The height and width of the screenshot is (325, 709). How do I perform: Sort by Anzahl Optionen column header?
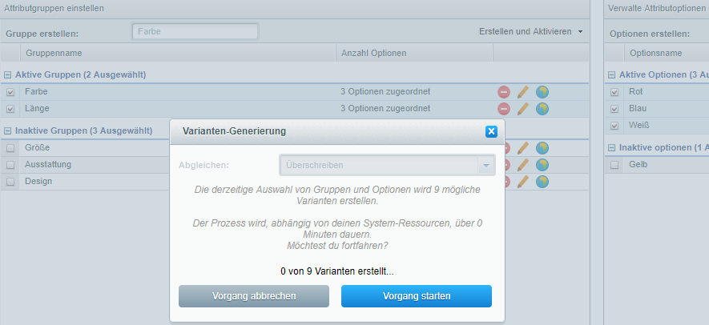(373, 53)
